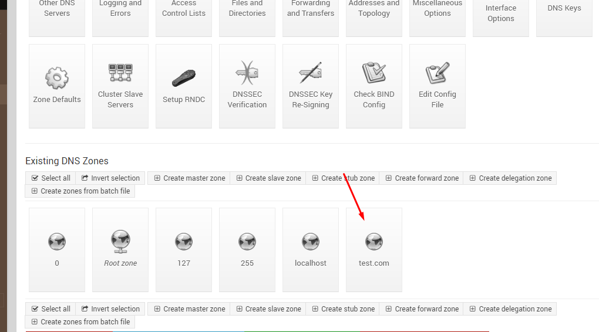Open the Setup RNDC remote icon

click(x=184, y=78)
